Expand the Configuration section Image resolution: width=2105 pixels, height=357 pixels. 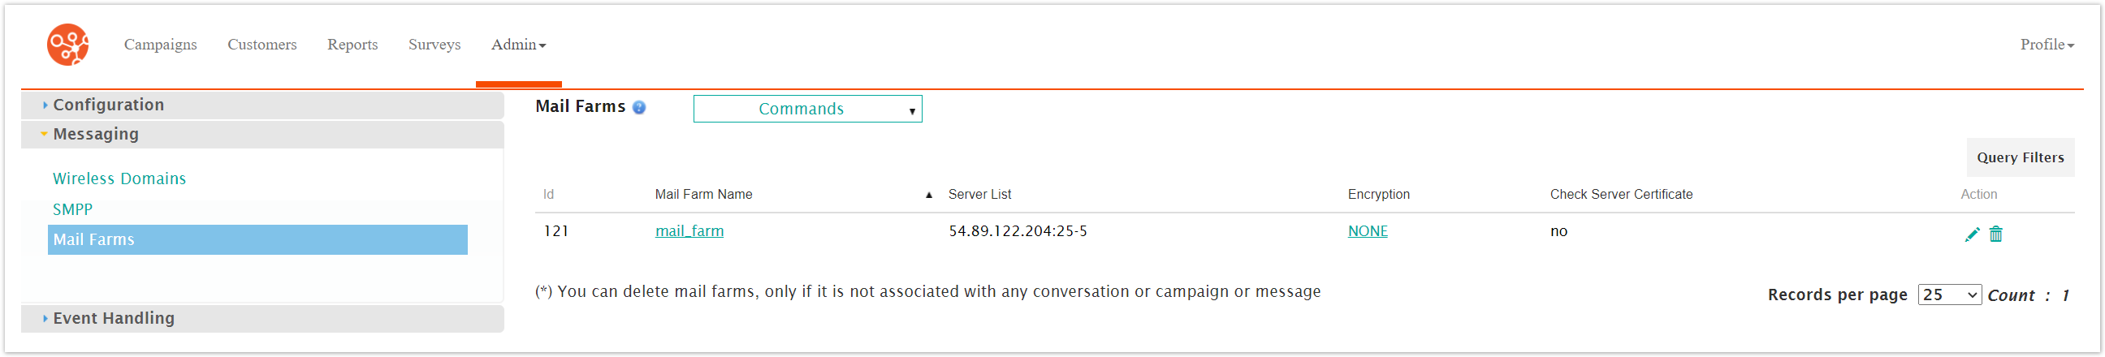[108, 105]
